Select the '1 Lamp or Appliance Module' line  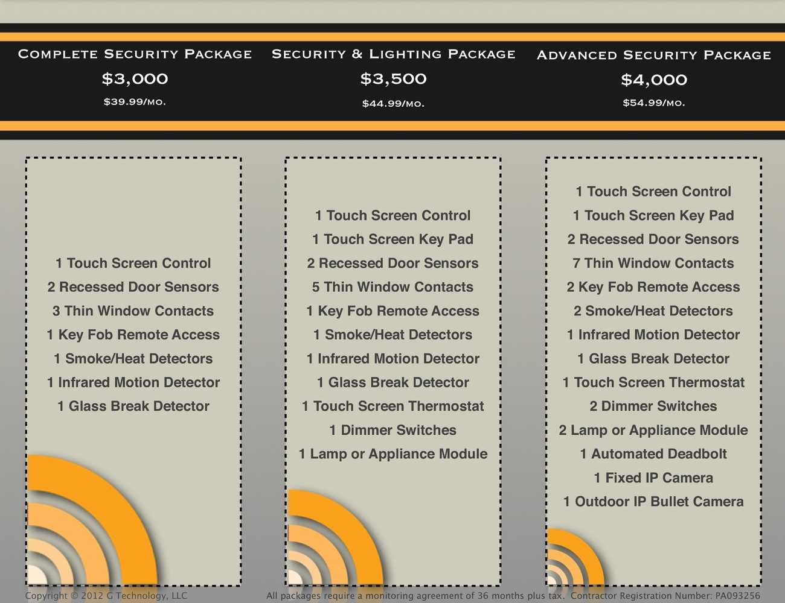[393, 454]
